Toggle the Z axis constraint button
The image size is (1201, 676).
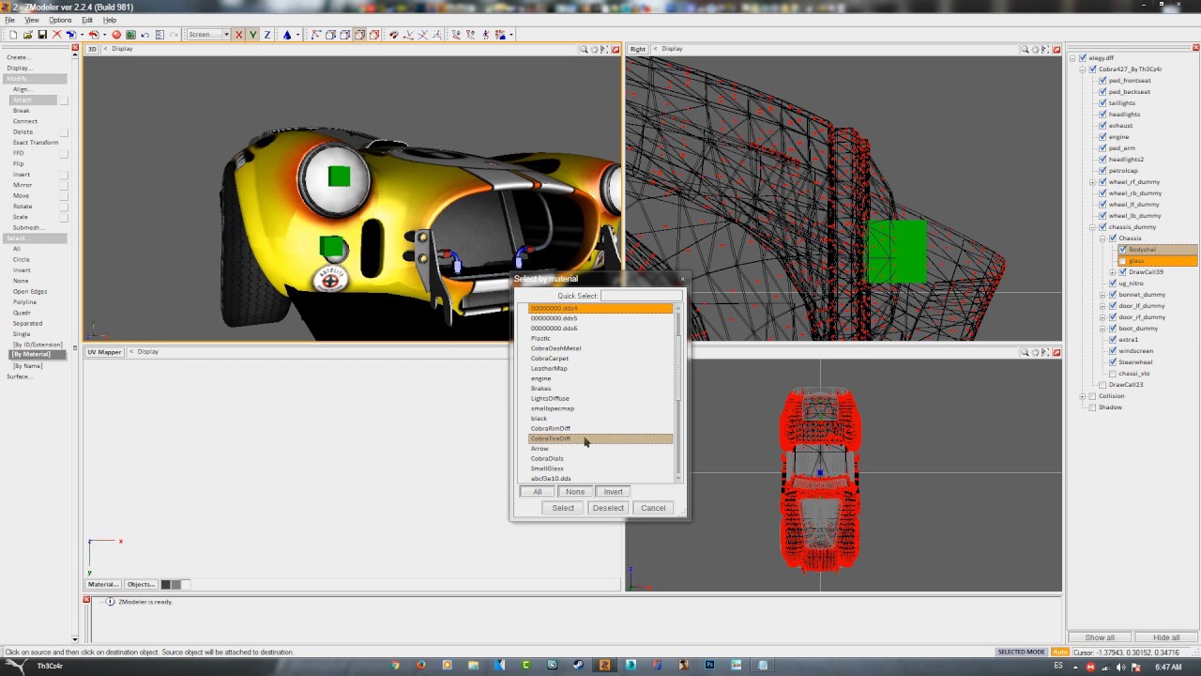(266, 35)
